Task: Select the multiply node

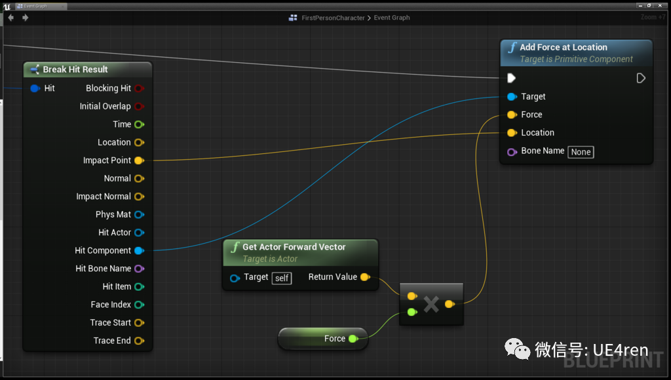Action: [431, 303]
